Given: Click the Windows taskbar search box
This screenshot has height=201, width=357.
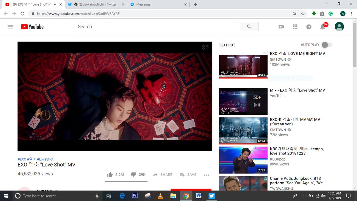Looking at the screenshot, I should pyautogui.click(x=57, y=196).
